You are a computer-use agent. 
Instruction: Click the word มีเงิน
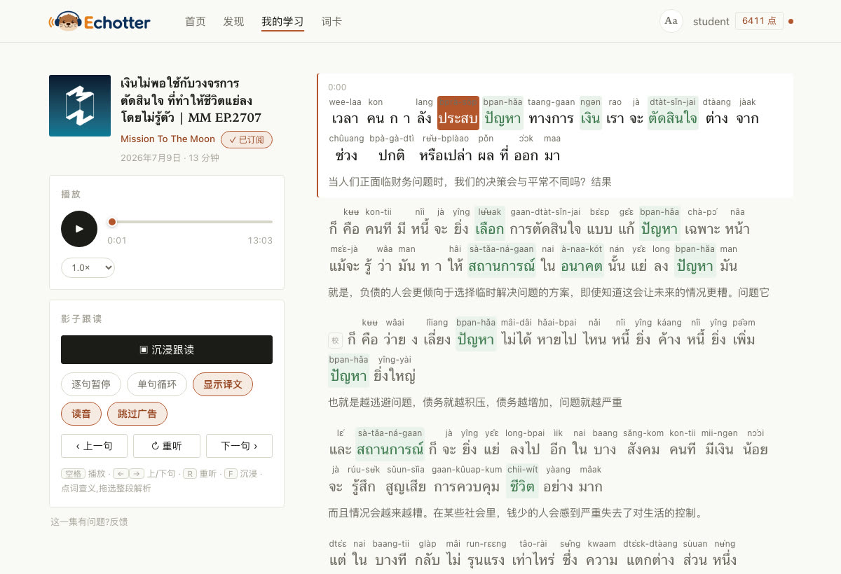pyautogui.click(x=719, y=444)
